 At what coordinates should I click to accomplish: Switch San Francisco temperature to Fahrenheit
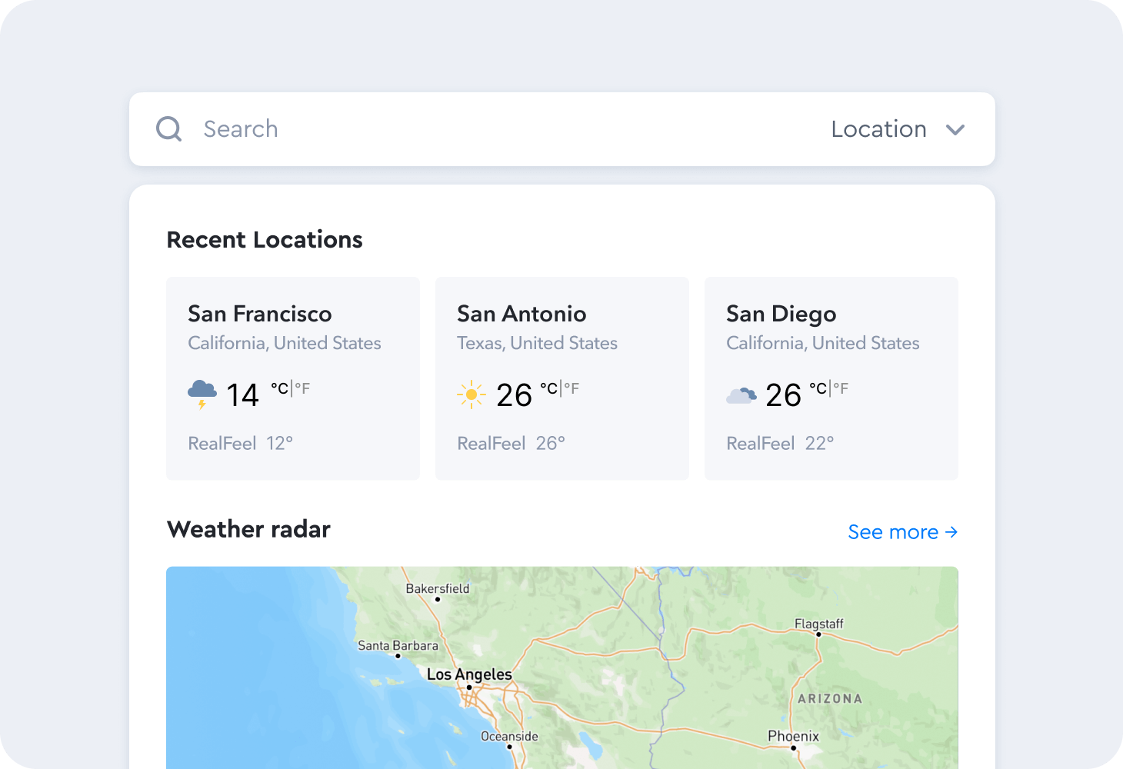click(302, 388)
